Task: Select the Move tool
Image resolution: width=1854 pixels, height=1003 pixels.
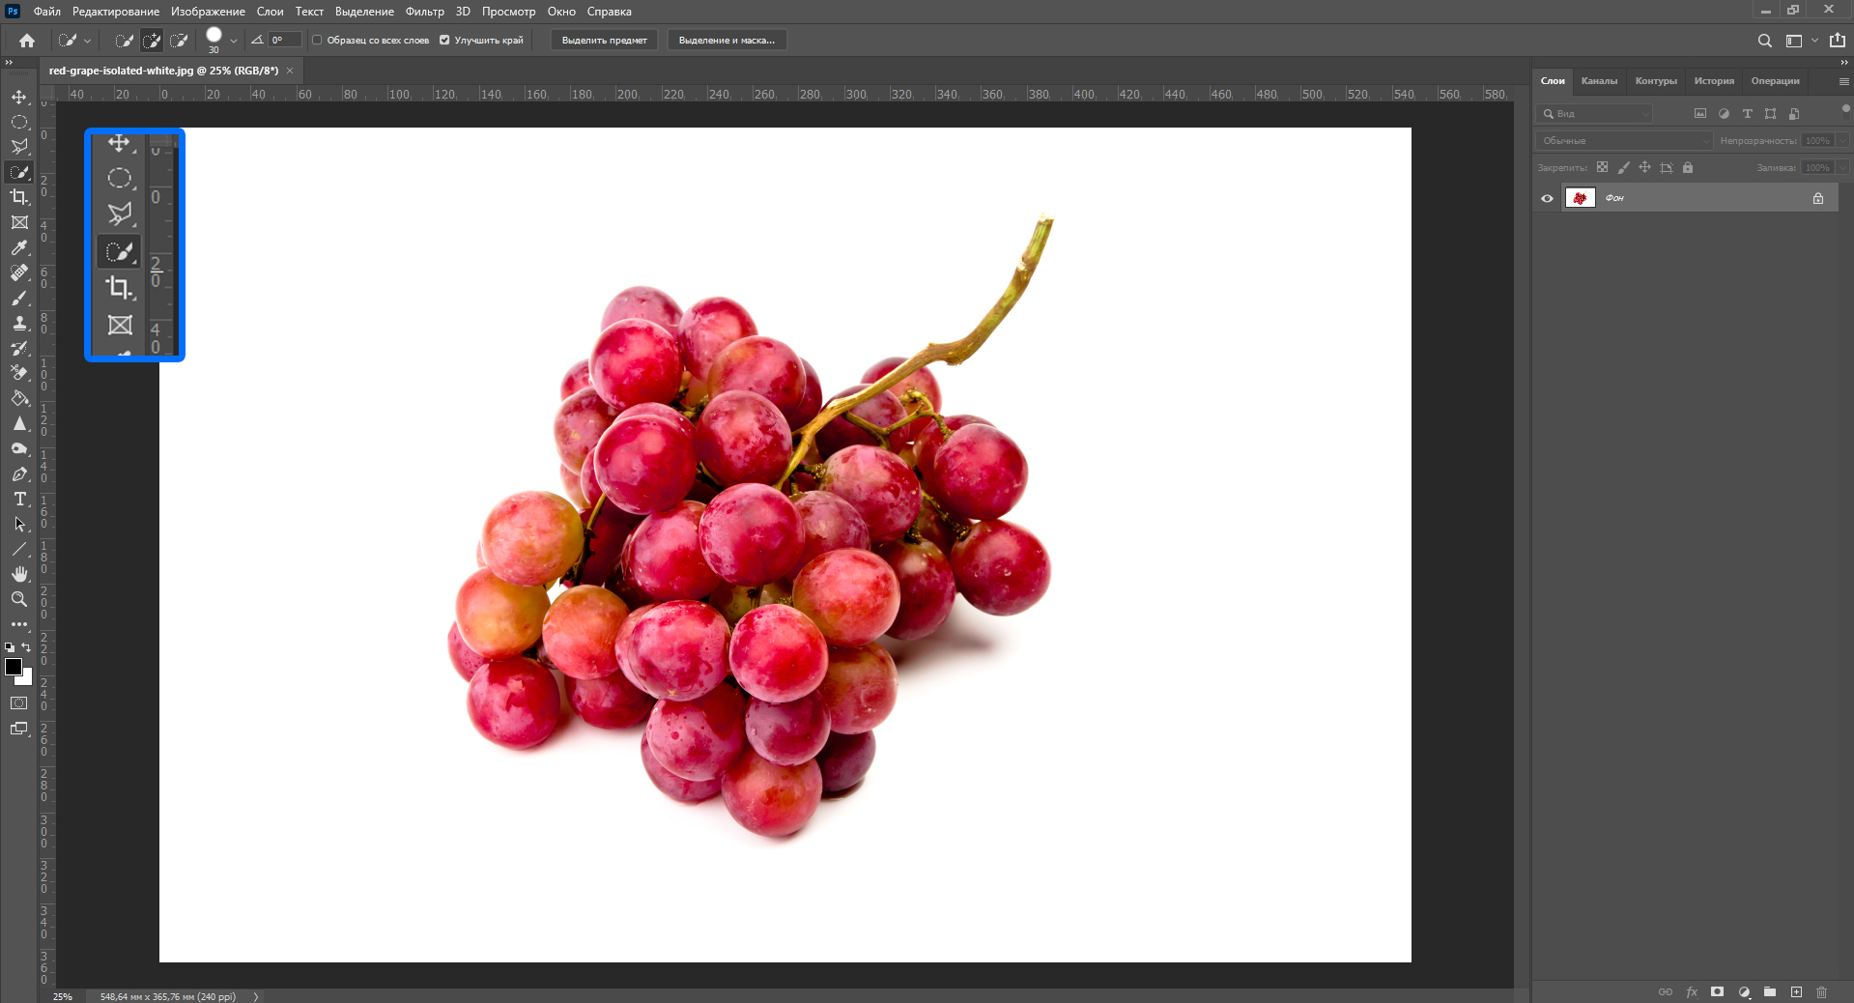Action: coord(19,98)
